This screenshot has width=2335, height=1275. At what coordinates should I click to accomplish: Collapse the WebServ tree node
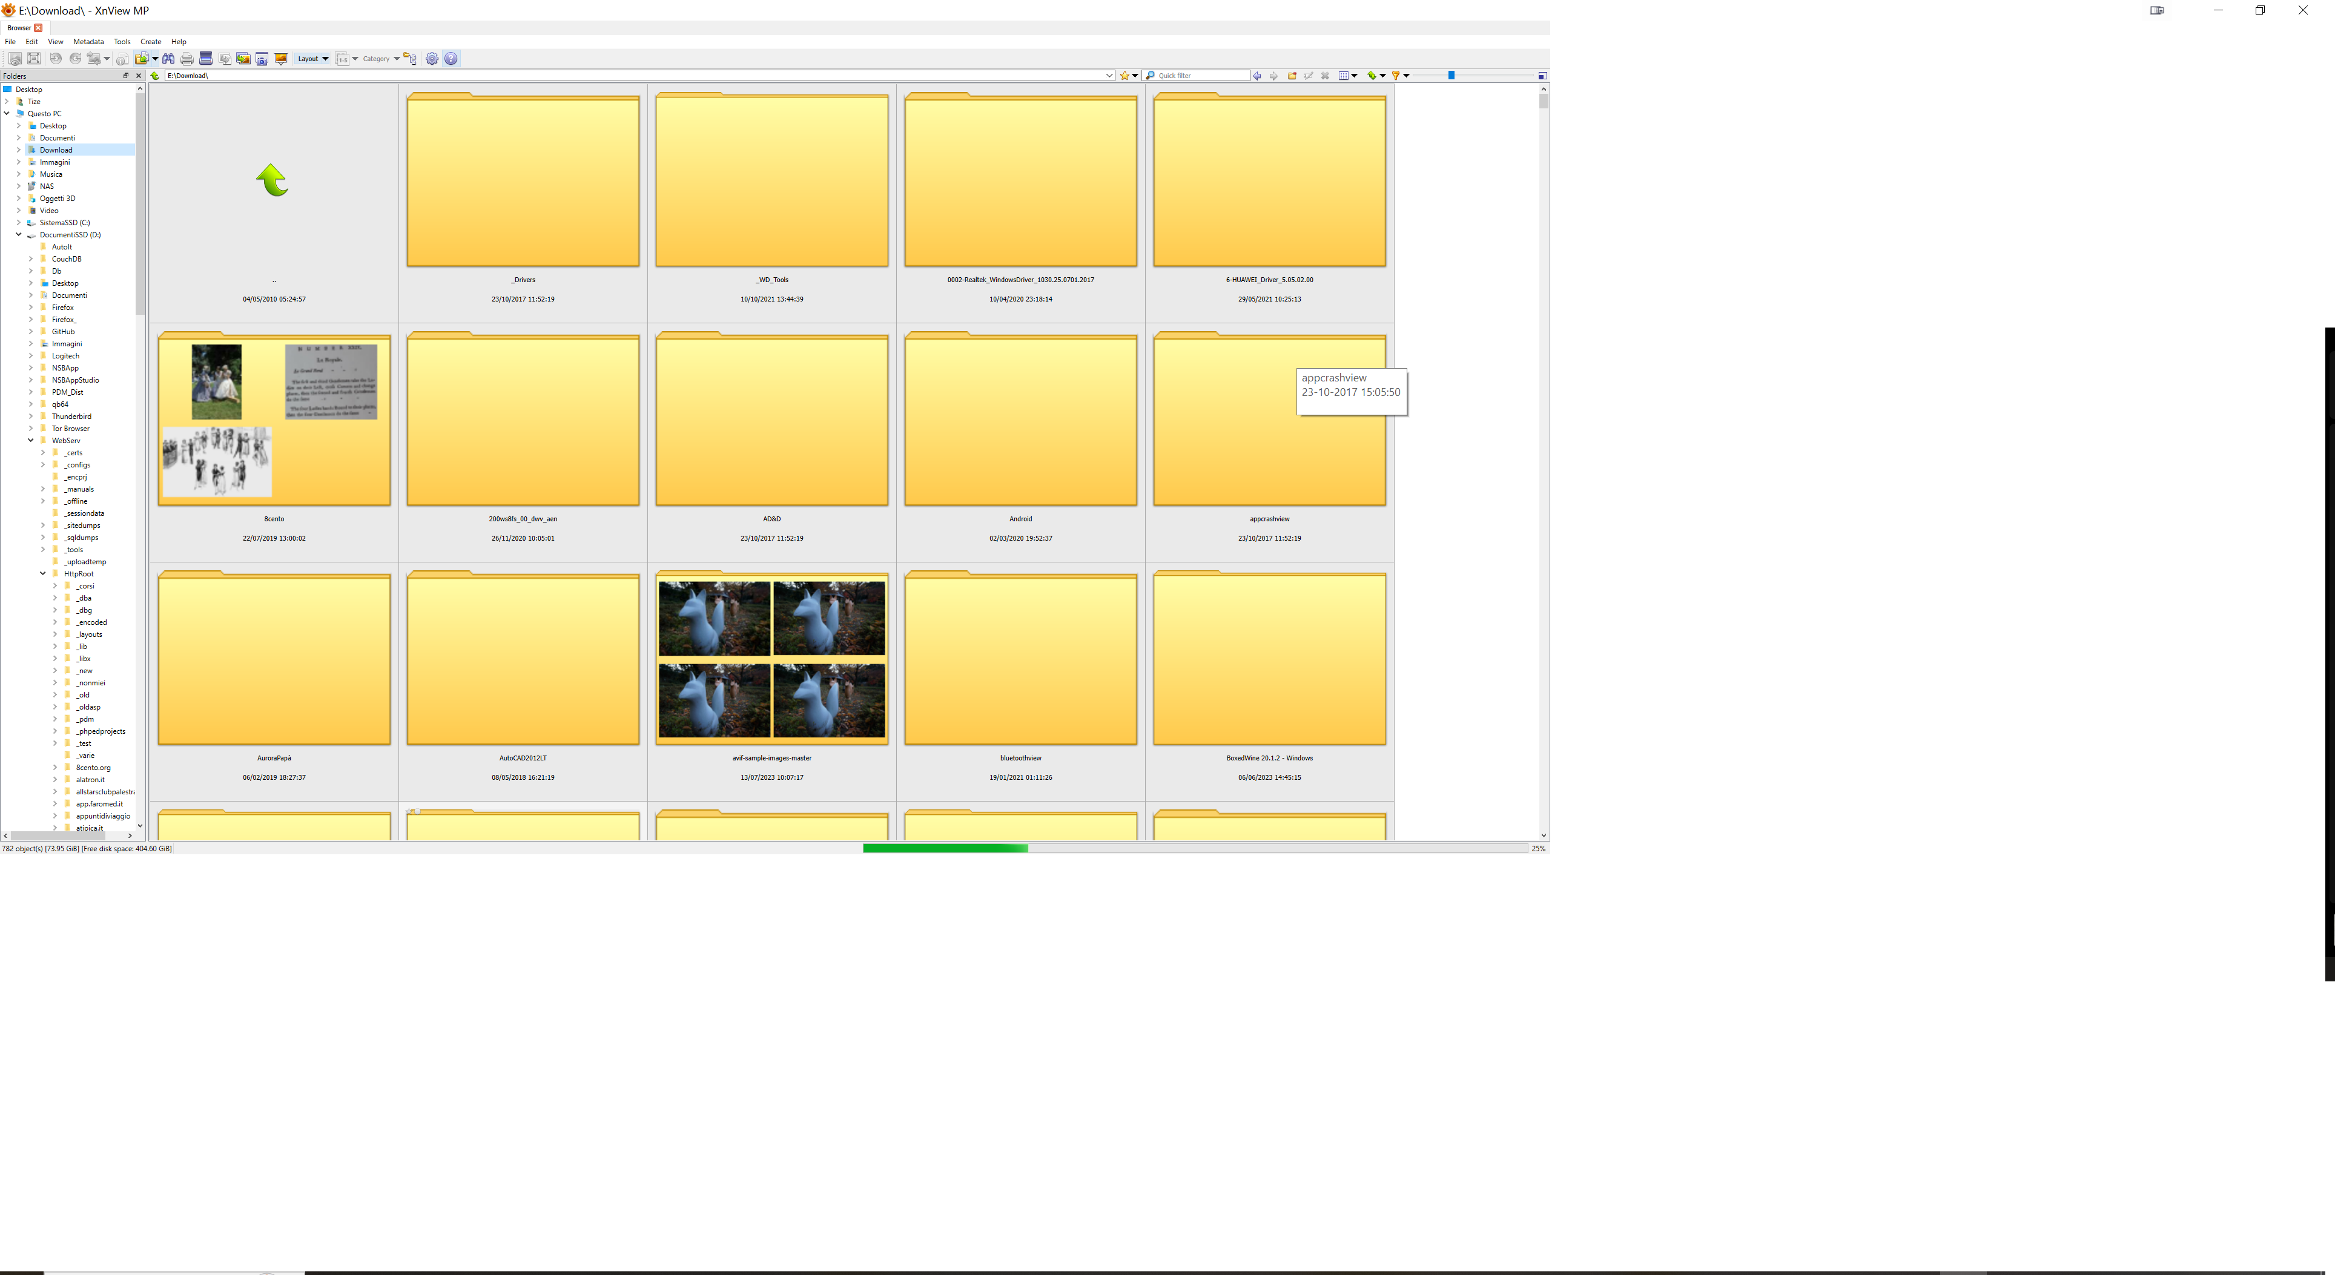tap(31, 440)
